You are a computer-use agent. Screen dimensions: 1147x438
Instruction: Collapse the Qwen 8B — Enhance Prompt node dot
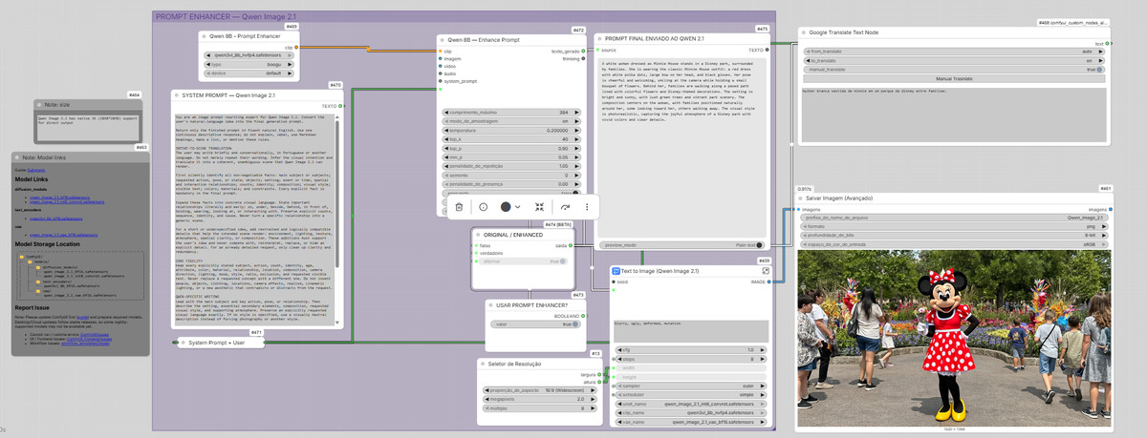443,40
